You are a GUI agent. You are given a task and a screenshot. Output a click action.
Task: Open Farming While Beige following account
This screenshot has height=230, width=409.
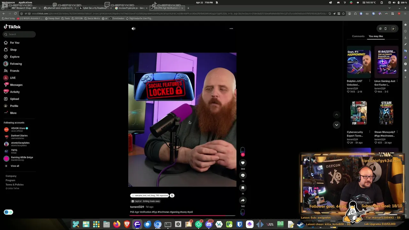click(x=19, y=158)
